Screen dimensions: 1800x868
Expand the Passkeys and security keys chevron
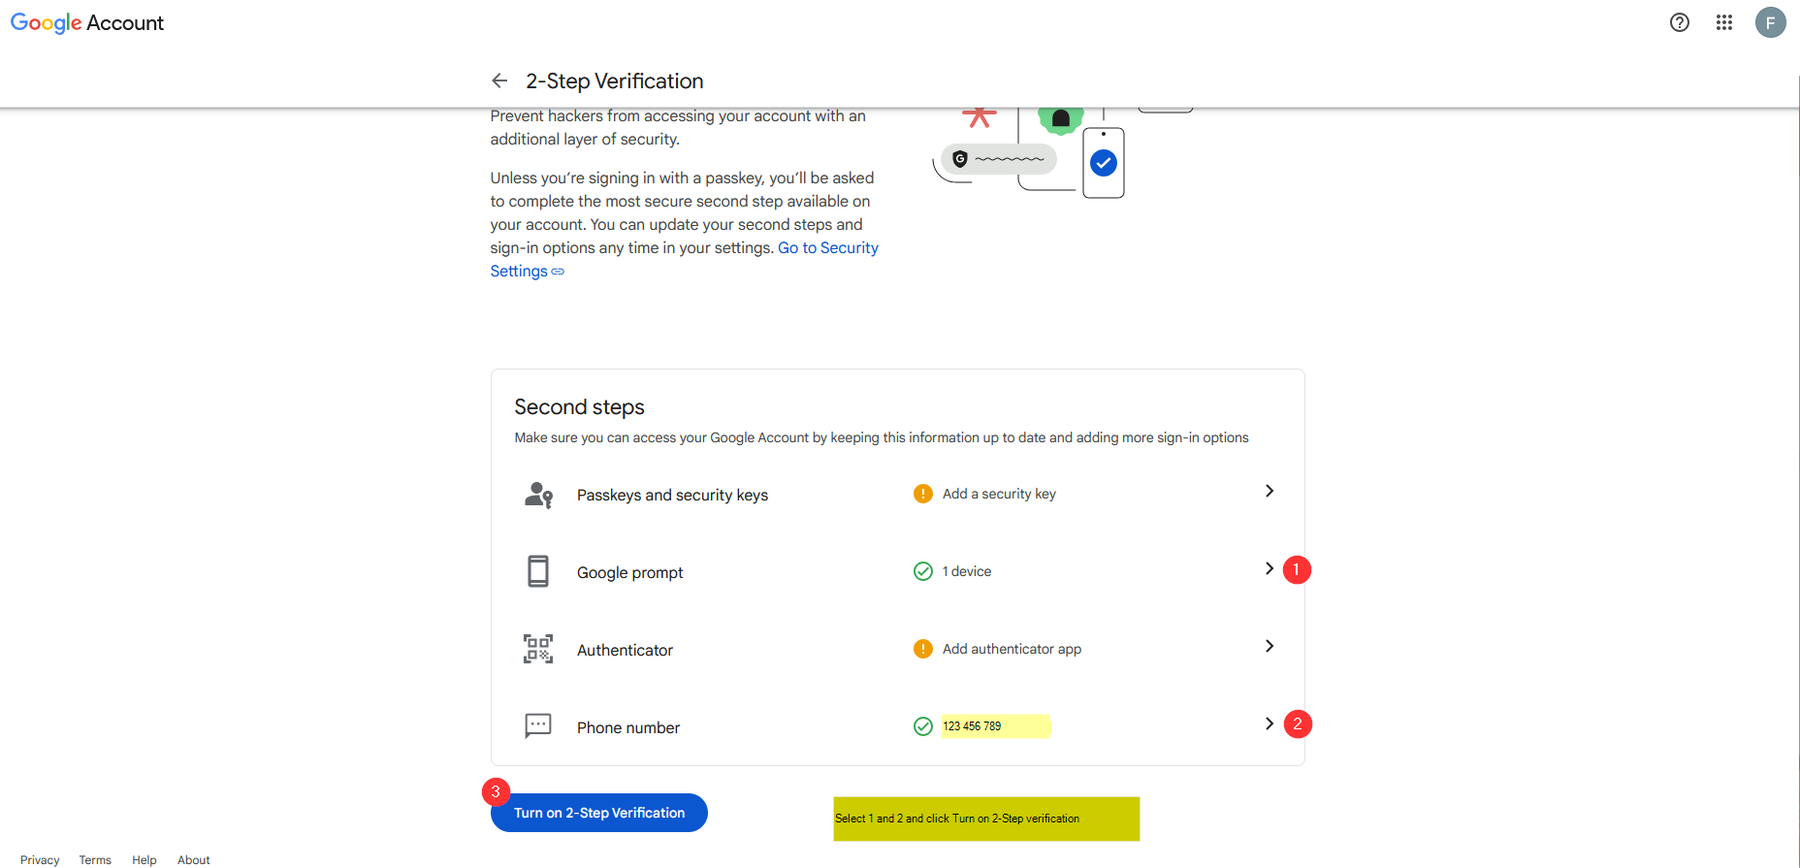click(x=1270, y=491)
